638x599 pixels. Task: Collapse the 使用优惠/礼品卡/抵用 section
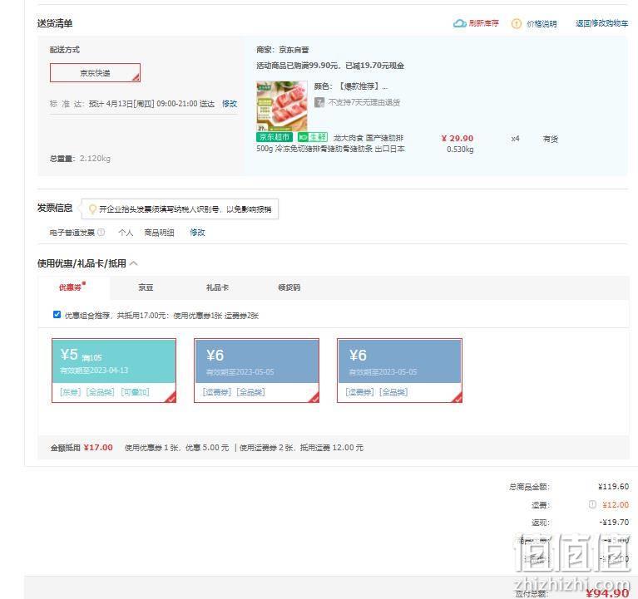[133, 263]
